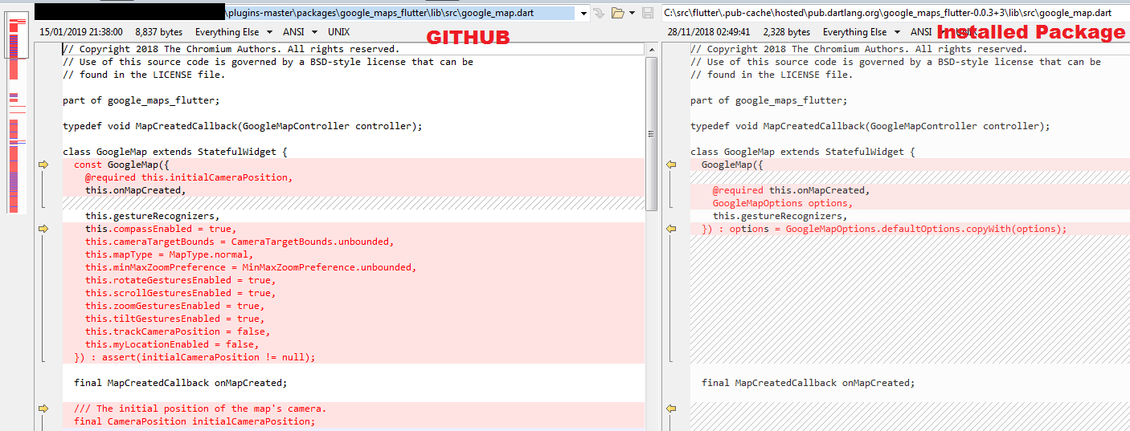This screenshot has height=431, width=1130.
Task: Copy the compassEnabled section to right side
Action: (x=43, y=229)
